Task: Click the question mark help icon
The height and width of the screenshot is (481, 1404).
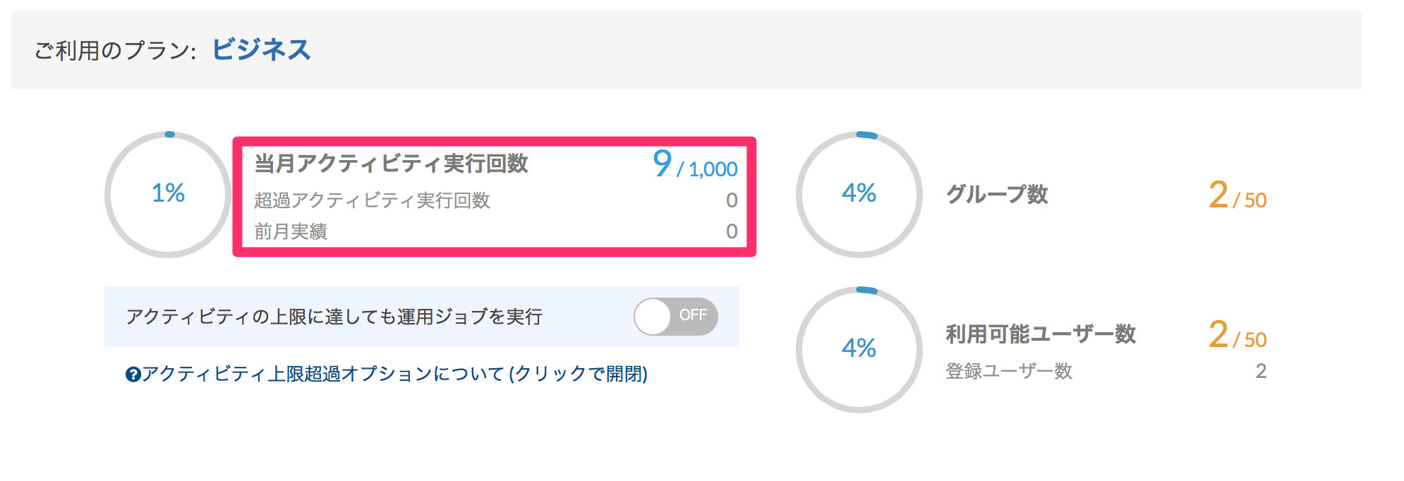Action: tap(133, 375)
